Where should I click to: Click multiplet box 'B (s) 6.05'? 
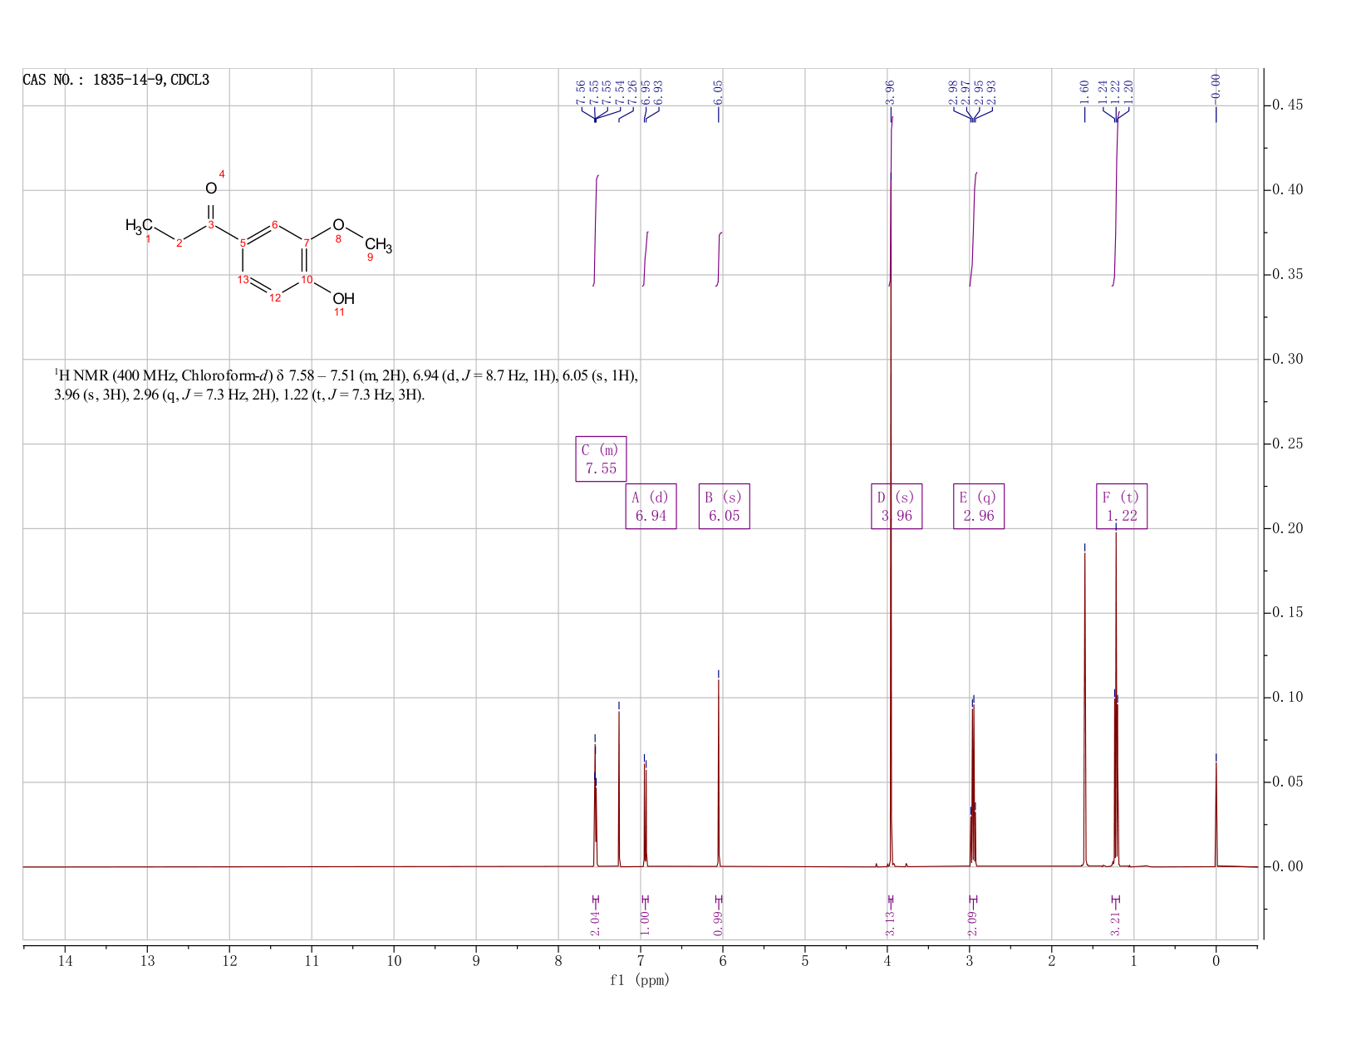[724, 507]
